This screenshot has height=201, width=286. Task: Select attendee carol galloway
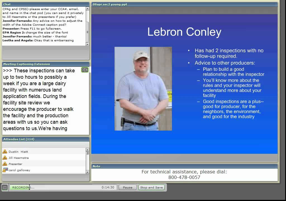[x=44, y=170]
